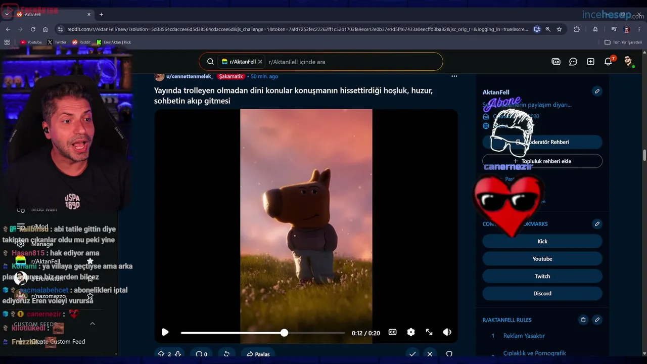Open the Tüm Yer İşaretleri folder
This screenshot has width=647, height=364.
(x=623, y=42)
